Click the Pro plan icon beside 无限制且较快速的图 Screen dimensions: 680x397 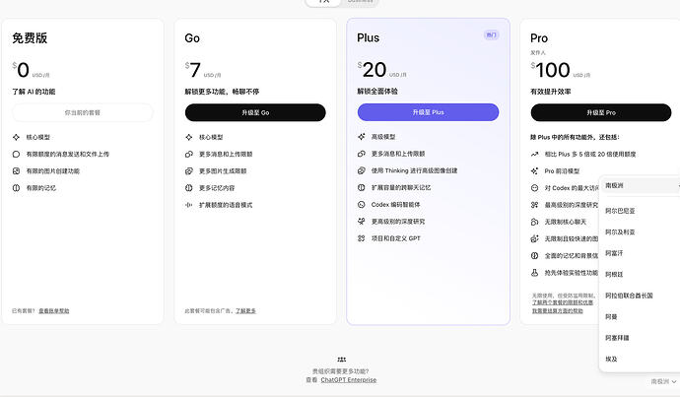click(535, 238)
